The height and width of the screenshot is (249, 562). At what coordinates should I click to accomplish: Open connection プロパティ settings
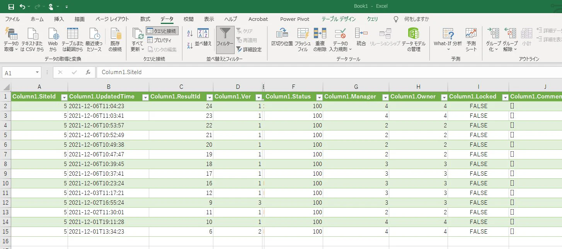tap(159, 40)
